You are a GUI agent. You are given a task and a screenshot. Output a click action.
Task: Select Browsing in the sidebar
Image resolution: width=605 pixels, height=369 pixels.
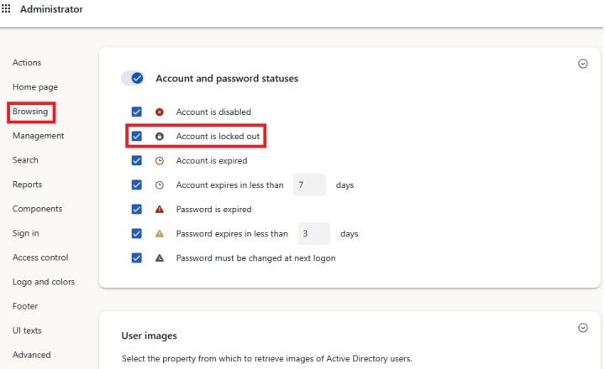30,112
